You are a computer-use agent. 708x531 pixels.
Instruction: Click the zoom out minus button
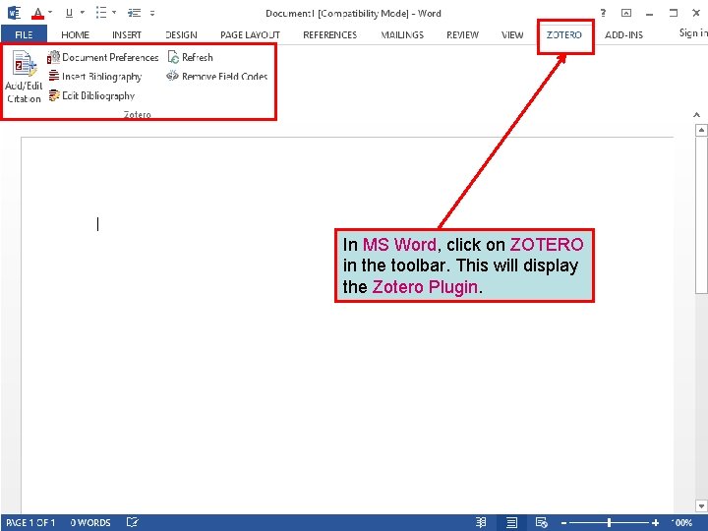click(563, 523)
